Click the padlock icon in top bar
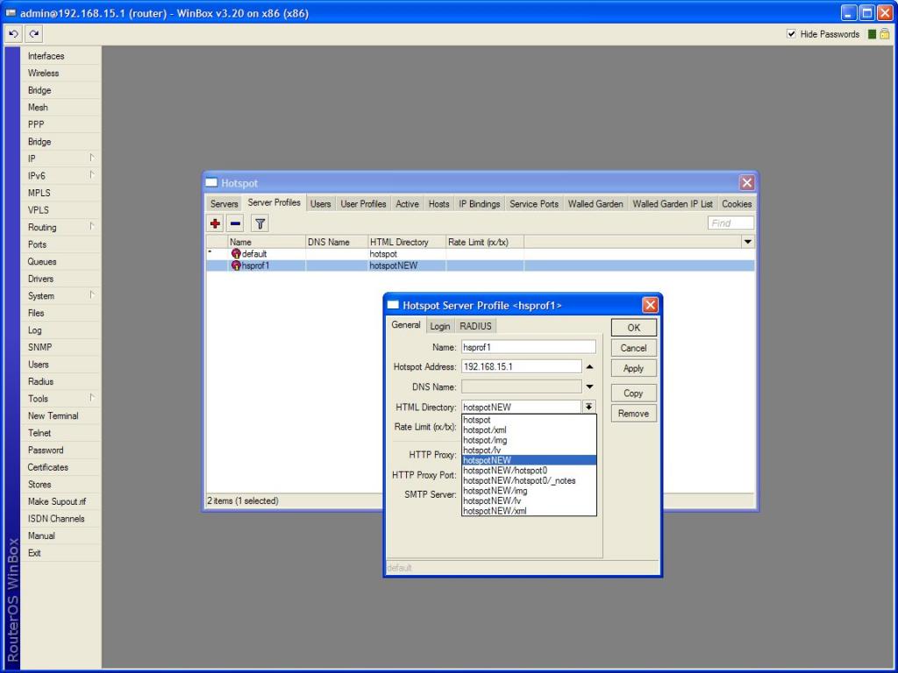This screenshot has height=673, width=898. click(x=886, y=34)
